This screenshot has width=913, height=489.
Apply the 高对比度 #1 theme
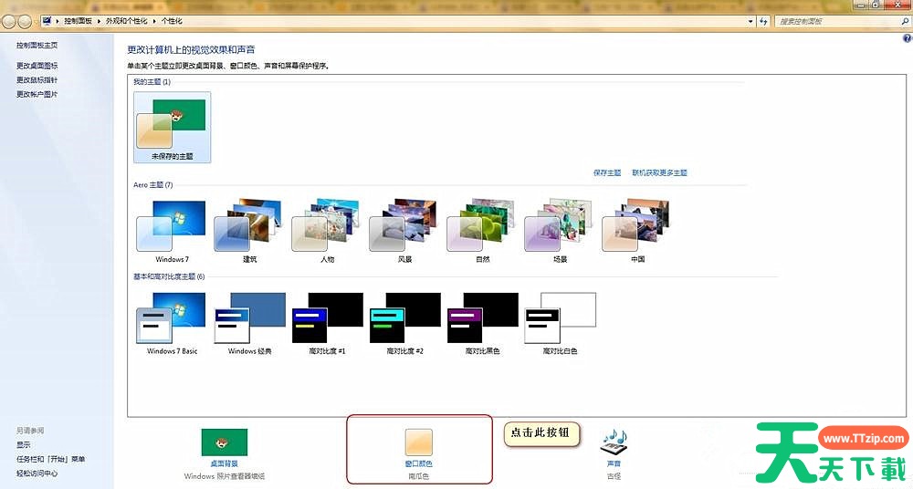click(327, 324)
